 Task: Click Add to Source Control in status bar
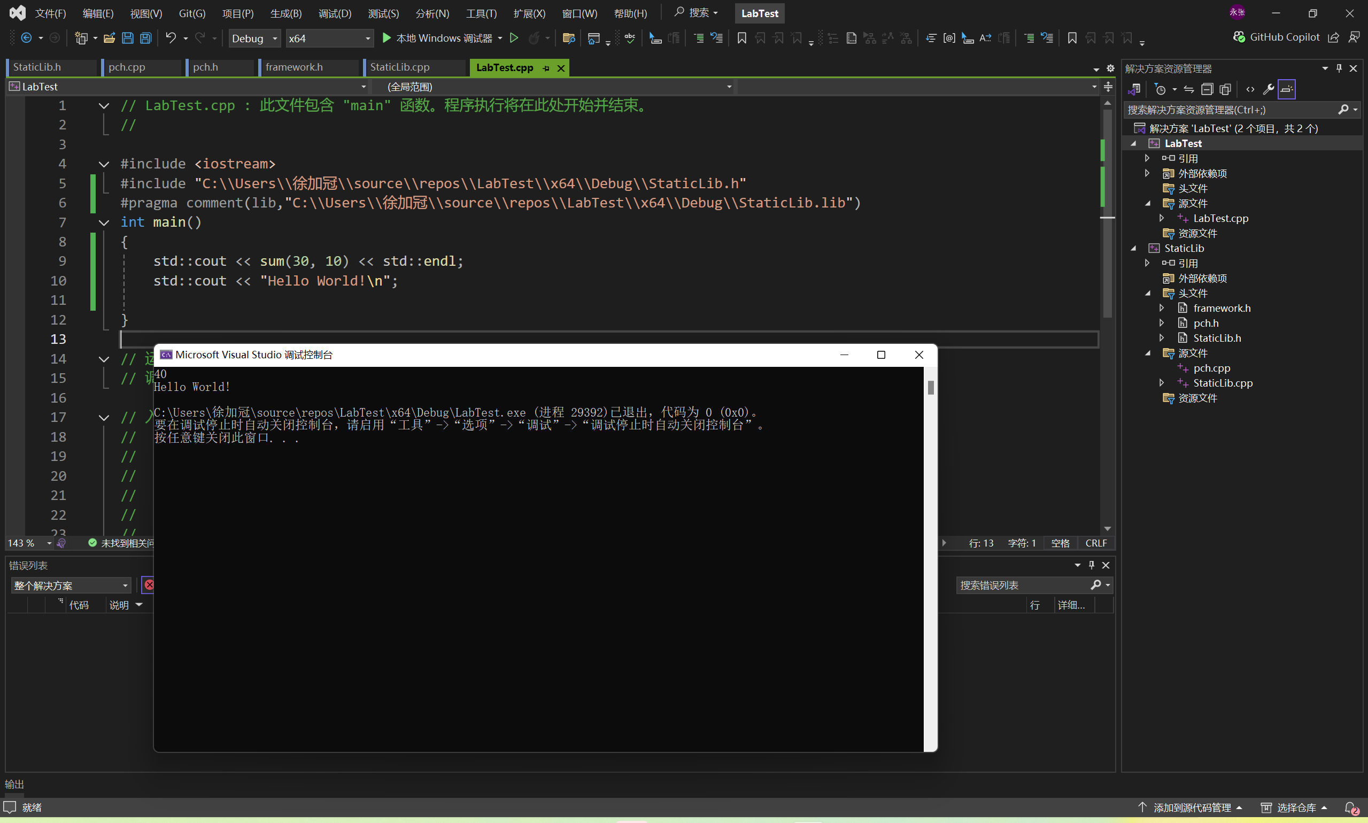(1189, 807)
